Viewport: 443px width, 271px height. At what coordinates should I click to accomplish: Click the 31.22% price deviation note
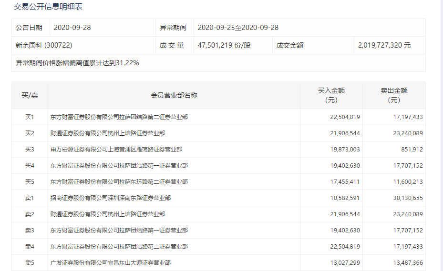point(77,63)
